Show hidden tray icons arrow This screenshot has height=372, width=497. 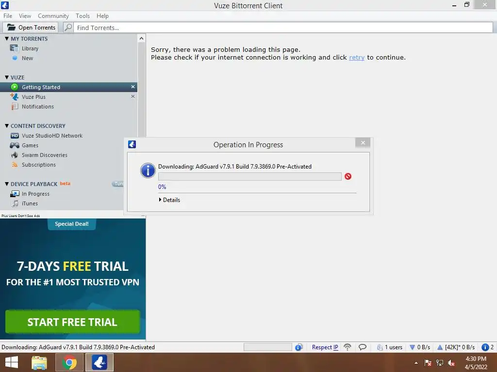[x=416, y=363]
